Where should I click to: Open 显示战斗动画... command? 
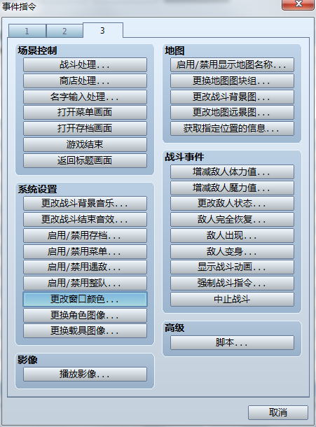(x=233, y=267)
